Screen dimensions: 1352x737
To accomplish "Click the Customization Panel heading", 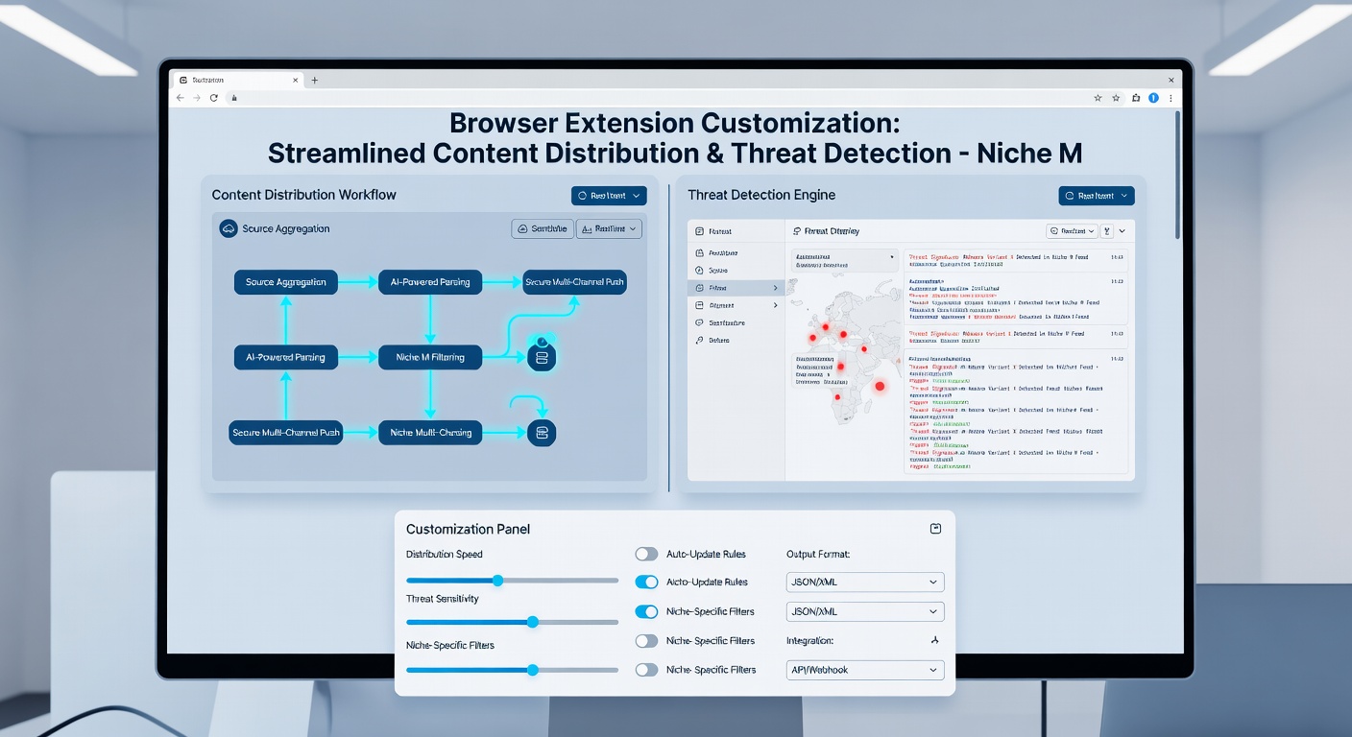I will [468, 529].
